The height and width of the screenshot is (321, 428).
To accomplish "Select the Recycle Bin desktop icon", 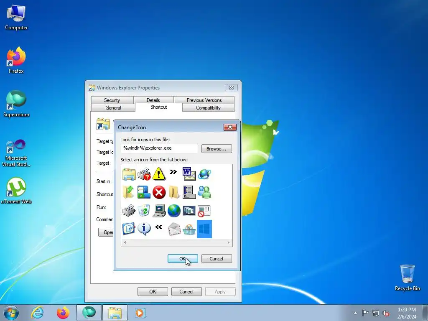I will pyautogui.click(x=408, y=278).
